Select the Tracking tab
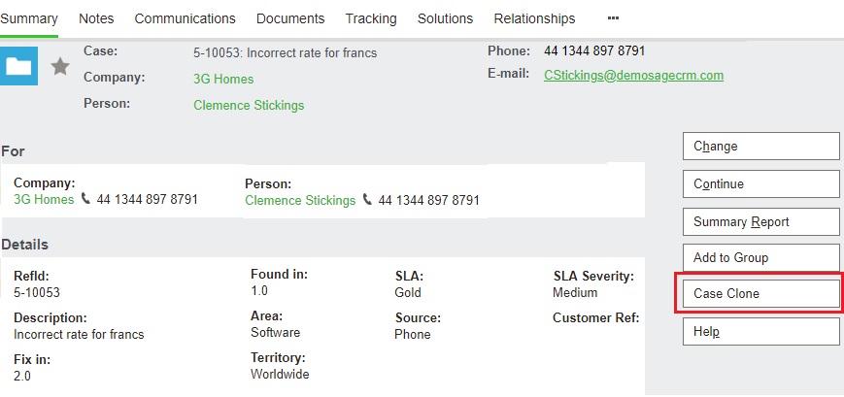The height and width of the screenshot is (397, 844). [371, 18]
